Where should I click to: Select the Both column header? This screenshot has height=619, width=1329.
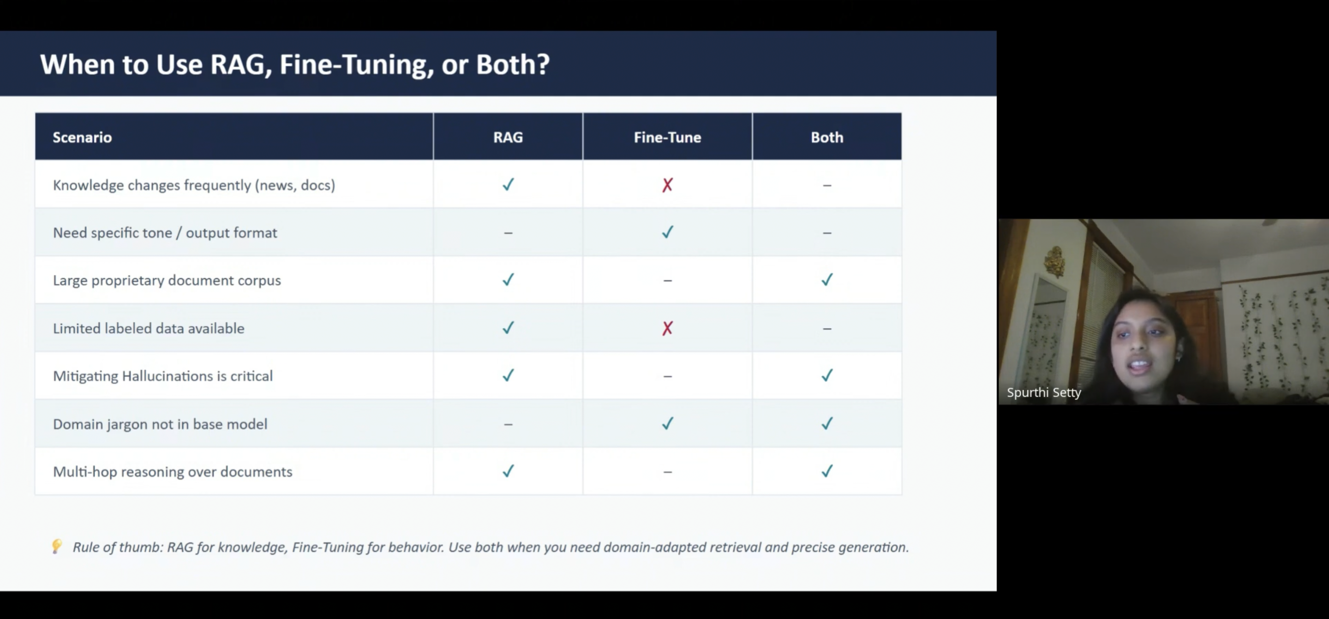point(827,137)
